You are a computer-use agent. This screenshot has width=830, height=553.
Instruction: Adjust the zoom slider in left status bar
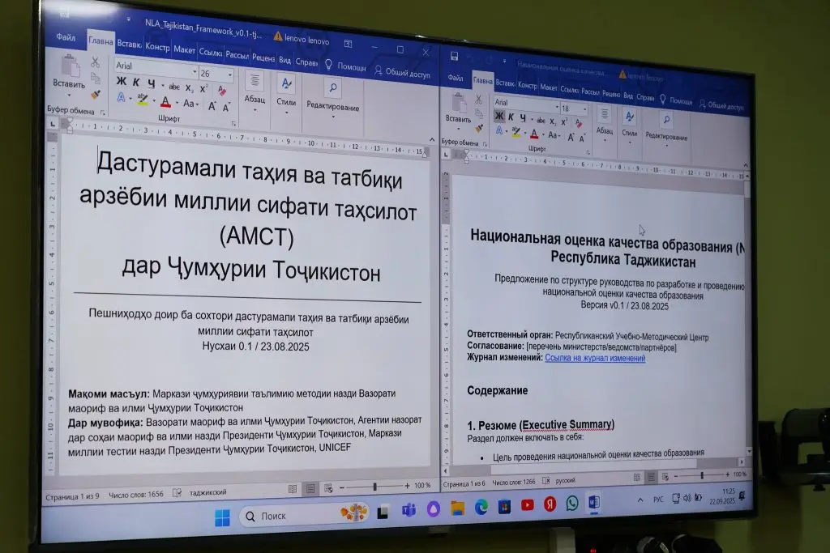coord(374,487)
